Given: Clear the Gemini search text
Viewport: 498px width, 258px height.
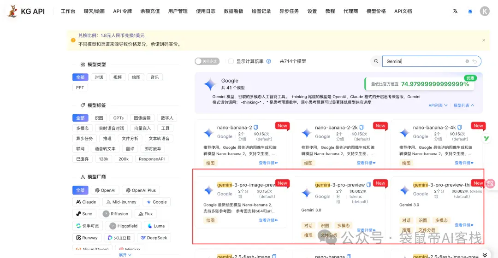Looking at the screenshot, I should [467, 61].
